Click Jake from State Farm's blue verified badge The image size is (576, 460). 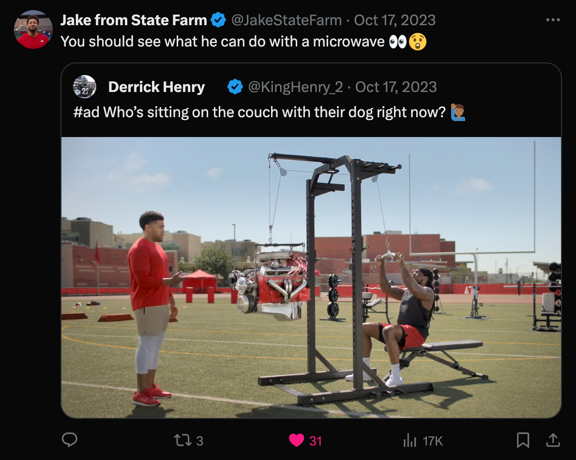(219, 20)
